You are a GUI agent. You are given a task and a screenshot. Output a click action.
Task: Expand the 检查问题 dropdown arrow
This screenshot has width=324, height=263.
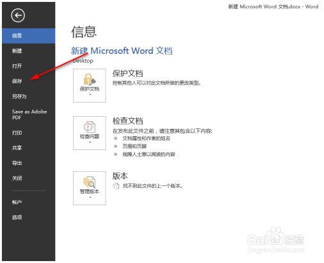click(90, 142)
